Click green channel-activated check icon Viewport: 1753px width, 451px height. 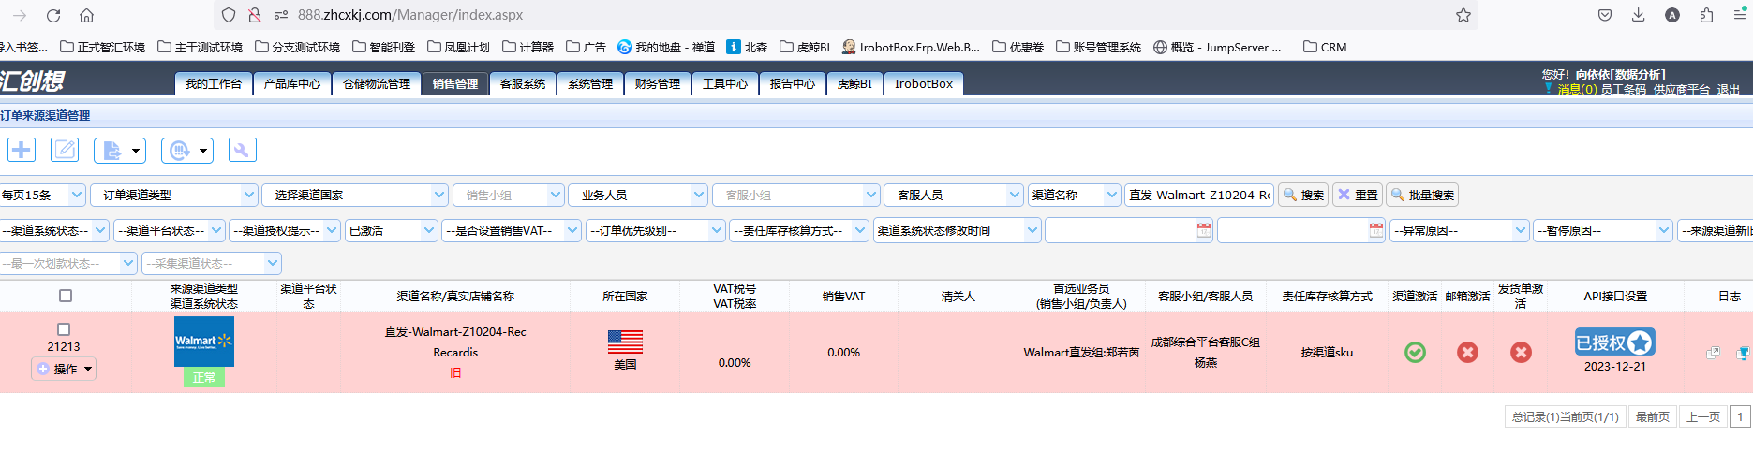click(x=1415, y=352)
